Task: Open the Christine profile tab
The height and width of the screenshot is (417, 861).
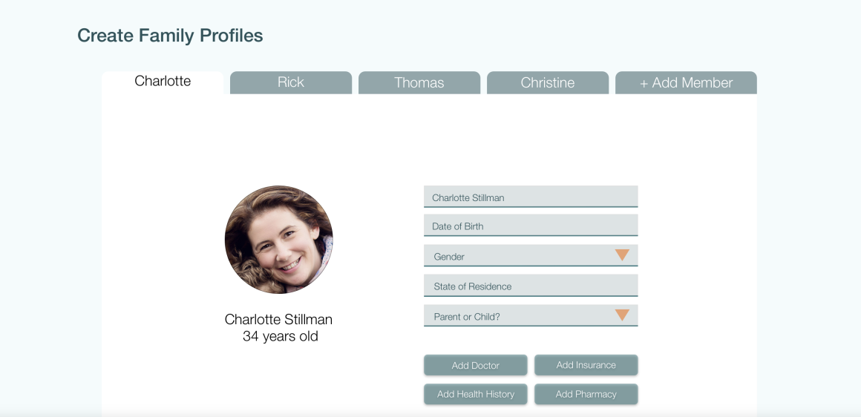Action: 548,82
